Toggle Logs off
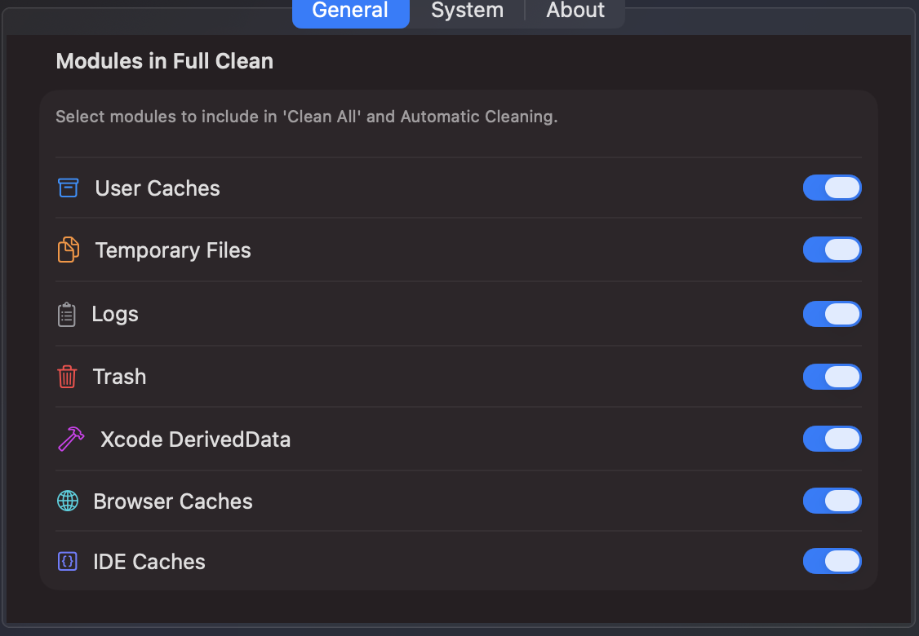919x636 pixels. [x=832, y=314]
